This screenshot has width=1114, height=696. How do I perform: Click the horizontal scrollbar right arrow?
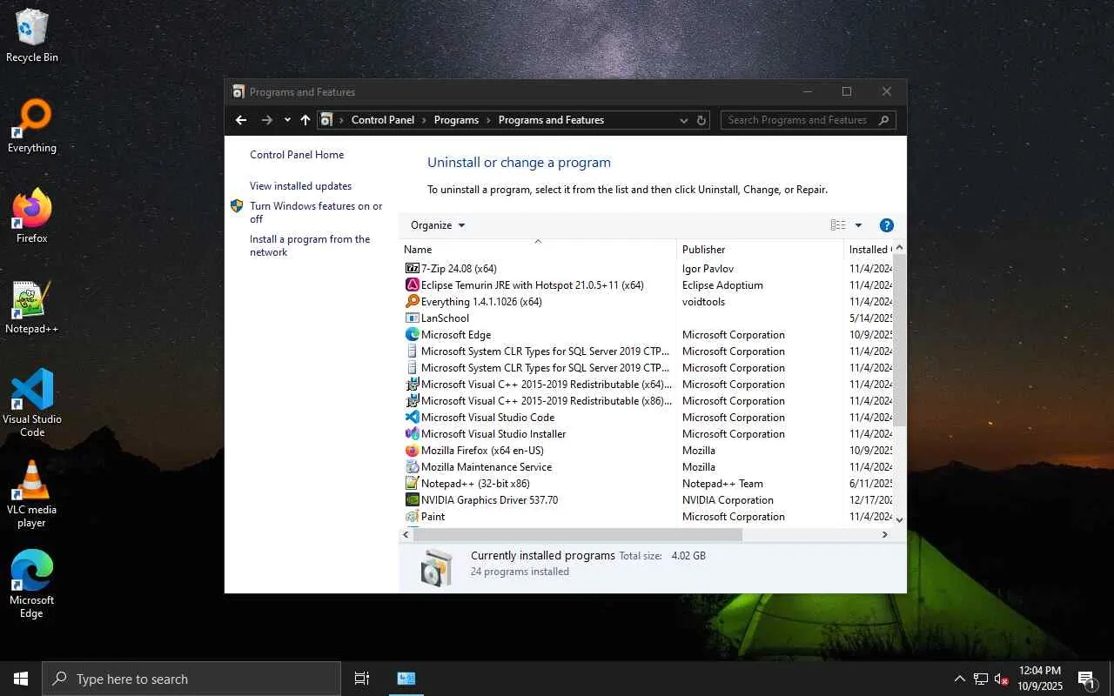click(x=885, y=535)
